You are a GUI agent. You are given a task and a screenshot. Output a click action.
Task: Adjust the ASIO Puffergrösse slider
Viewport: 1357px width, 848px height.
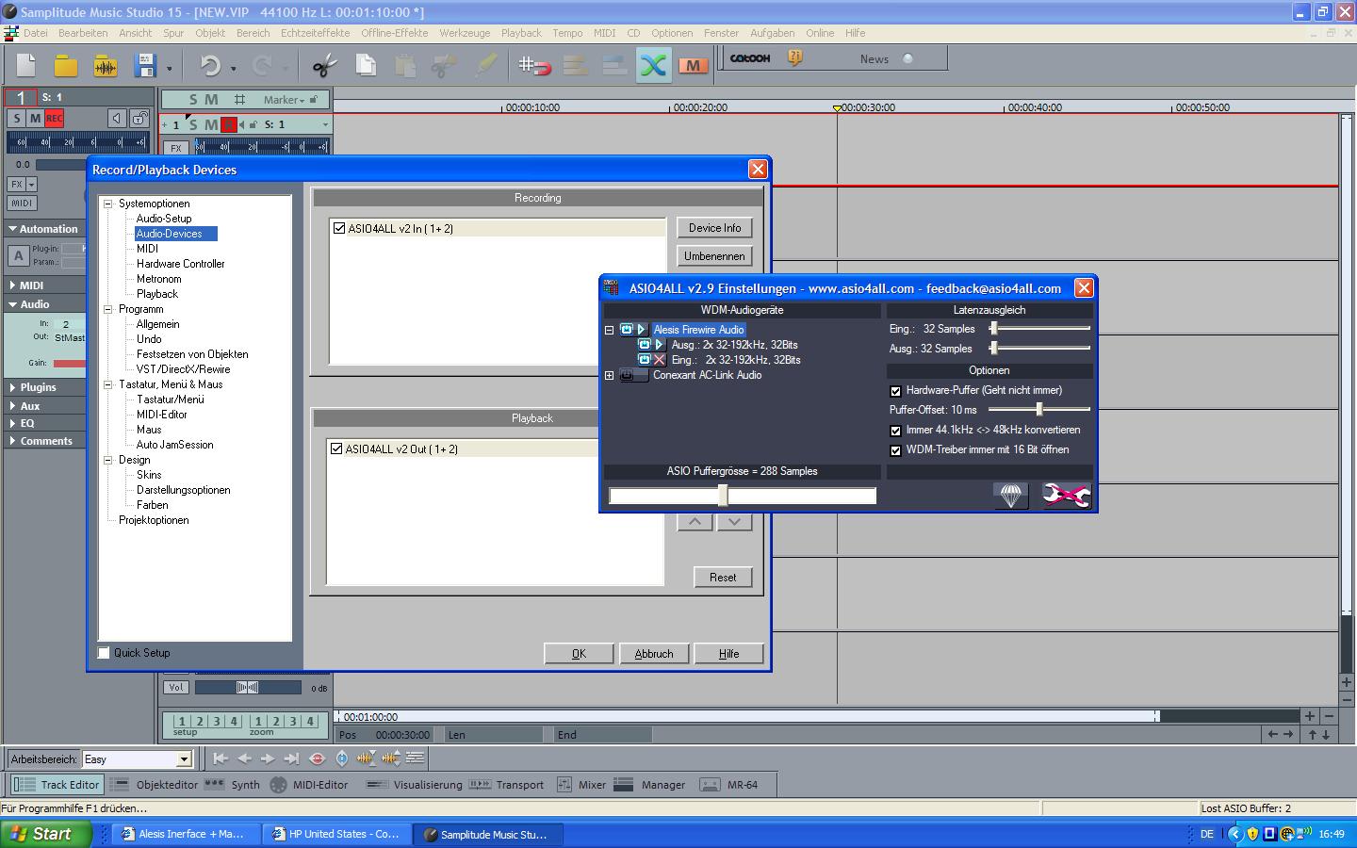tap(723, 496)
